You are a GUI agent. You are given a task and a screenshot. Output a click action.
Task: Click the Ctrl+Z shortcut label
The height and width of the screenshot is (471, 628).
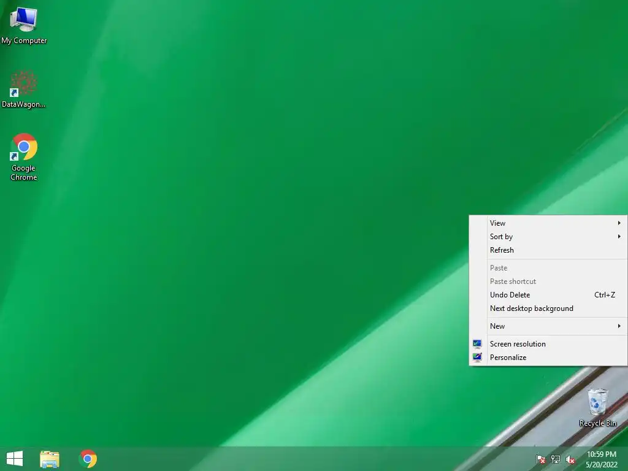pyautogui.click(x=604, y=295)
